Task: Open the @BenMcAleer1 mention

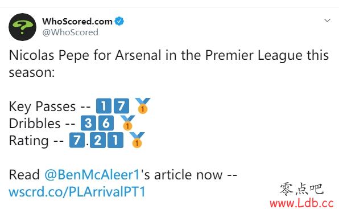Action: (x=92, y=175)
